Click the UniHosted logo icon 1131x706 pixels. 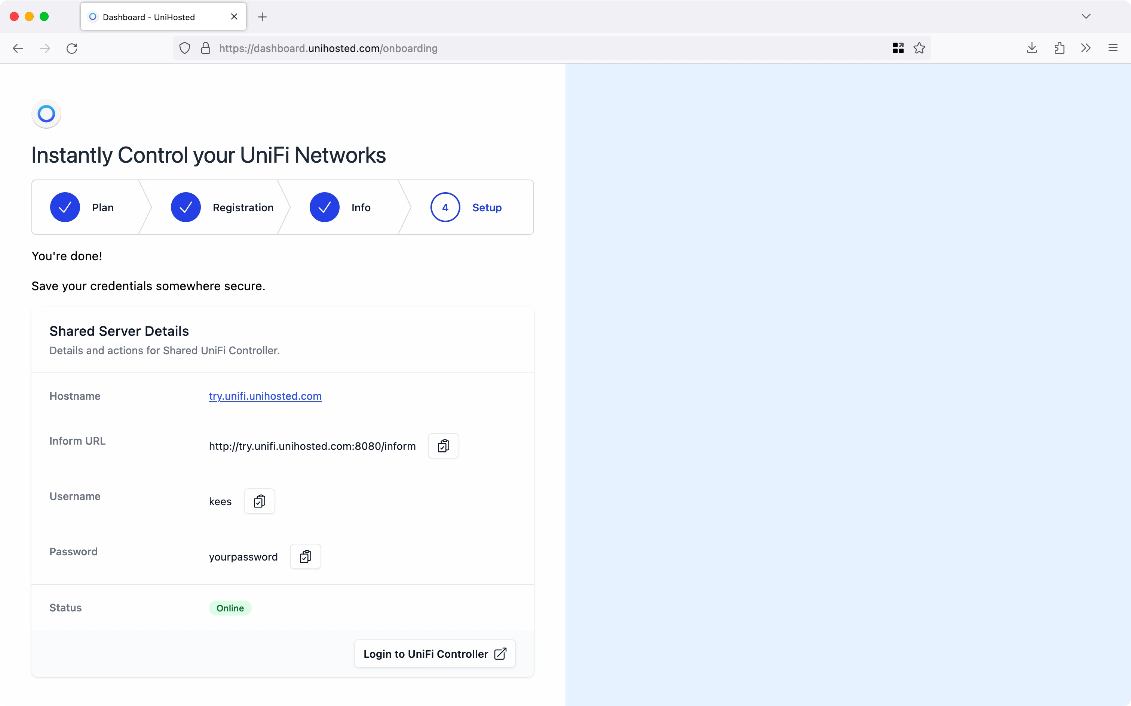pyautogui.click(x=46, y=113)
